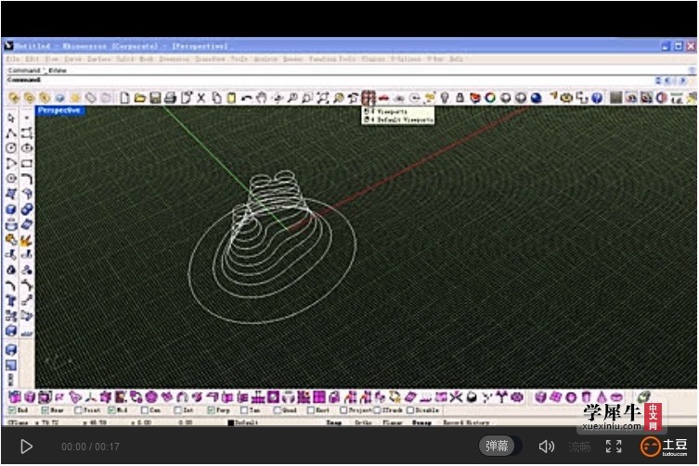This screenshot has width=699, height=466.
Task: Select the Polyline tool in left toolbar
Action: click(11, 132)
